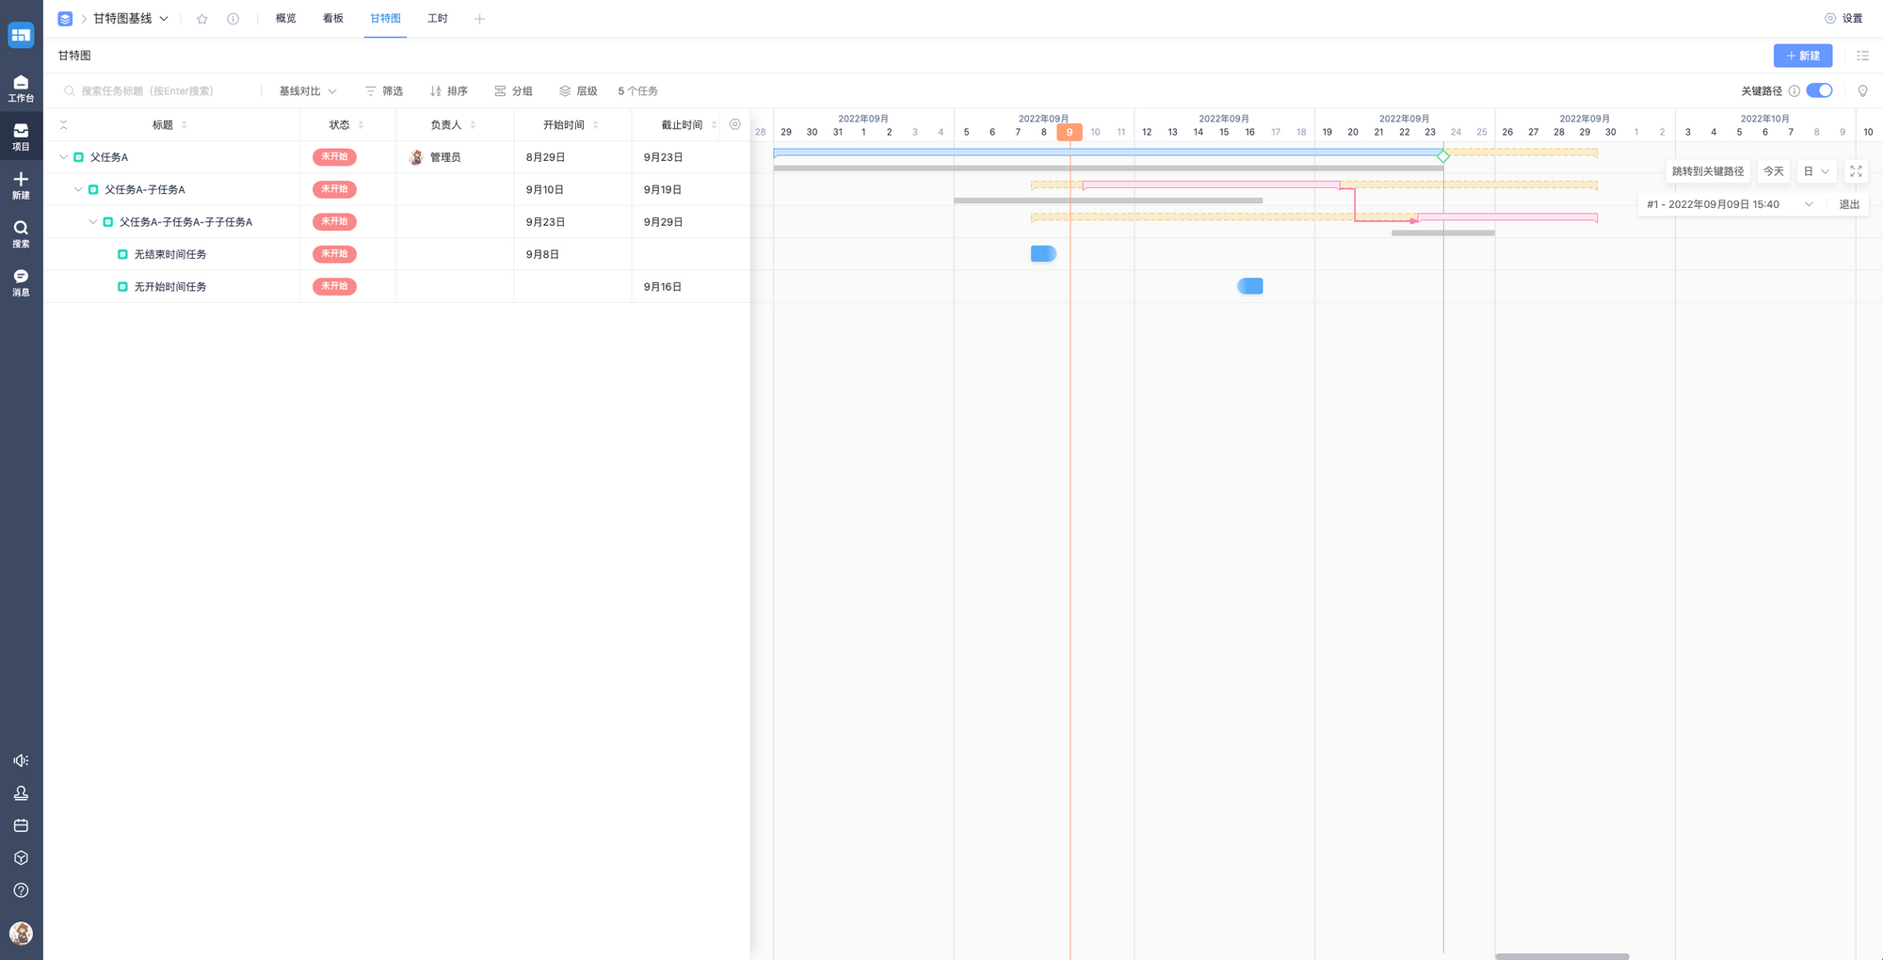Image resolution: width=1883 pixels, height=960 pixels.
Task: Toggle checkbox for 无开始时间任务
Action: click(x=122, y=287)
